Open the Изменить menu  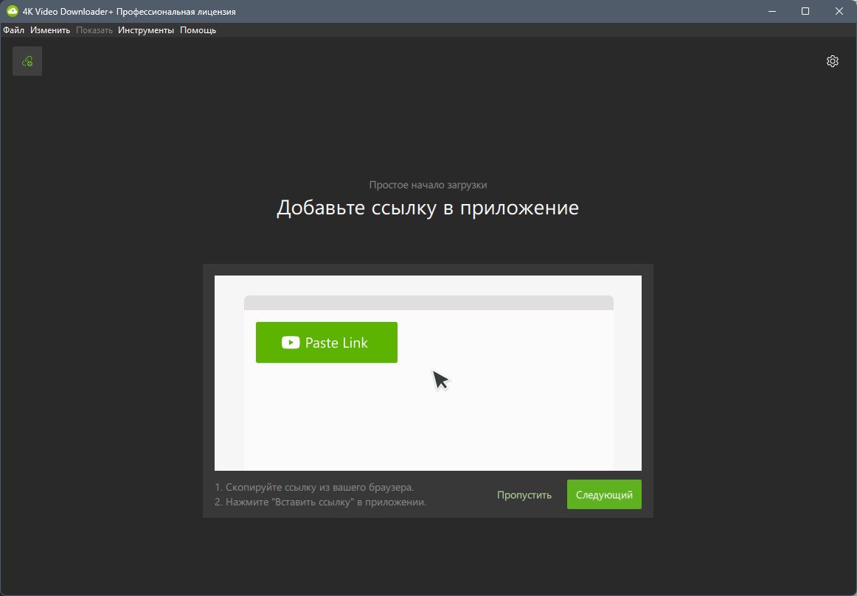(x=50, y=30)
